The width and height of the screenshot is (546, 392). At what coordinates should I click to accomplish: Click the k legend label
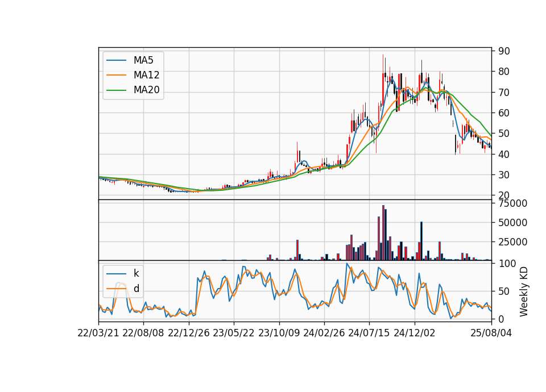136,273
